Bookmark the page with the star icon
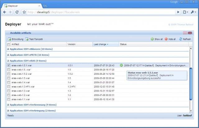 24,12
